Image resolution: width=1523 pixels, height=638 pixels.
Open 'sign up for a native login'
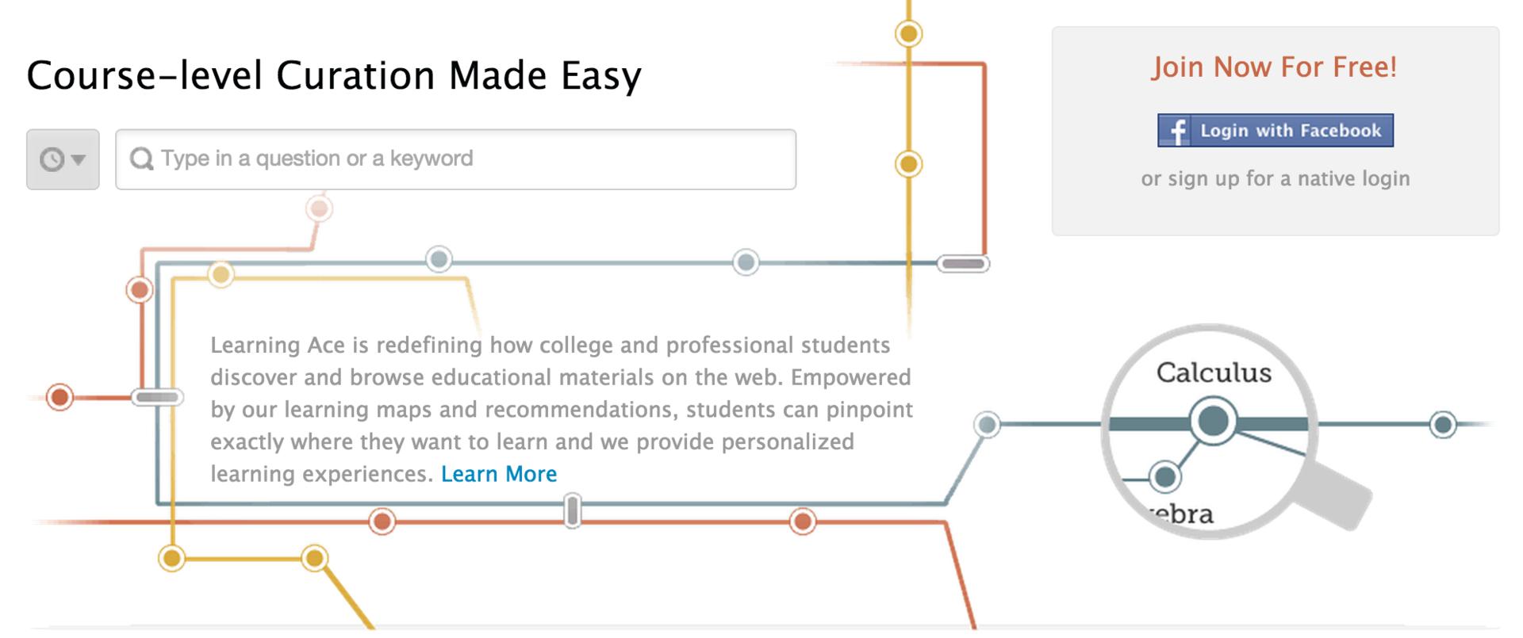(x=1289, y=178)
